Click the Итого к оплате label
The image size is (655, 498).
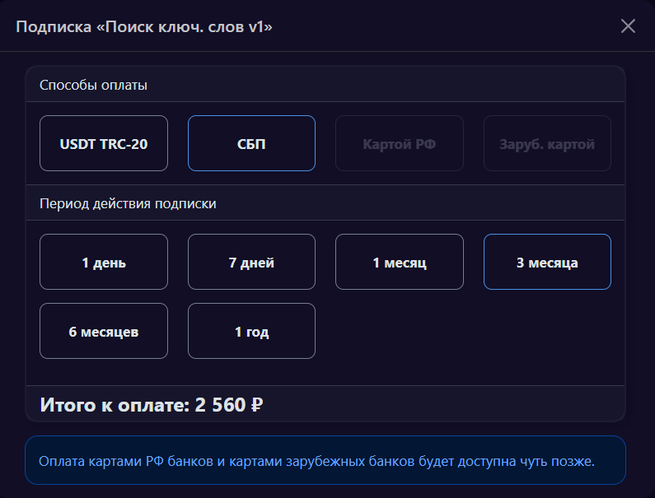(115, 405)
